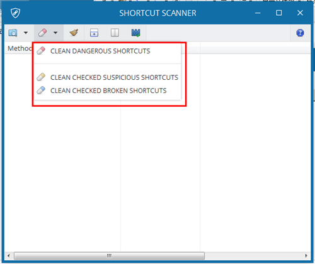Choose Clean Checked Suspicious Shortcuts entry

coord(107,77)
